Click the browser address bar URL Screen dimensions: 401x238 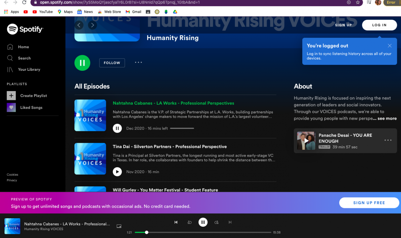(120, 3)
